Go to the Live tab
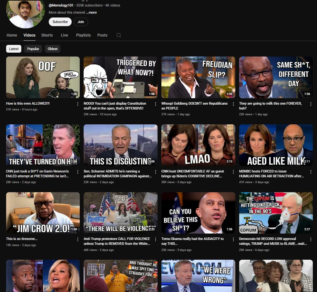This screenshot has width=317, height=292. [x=65, y=35]
